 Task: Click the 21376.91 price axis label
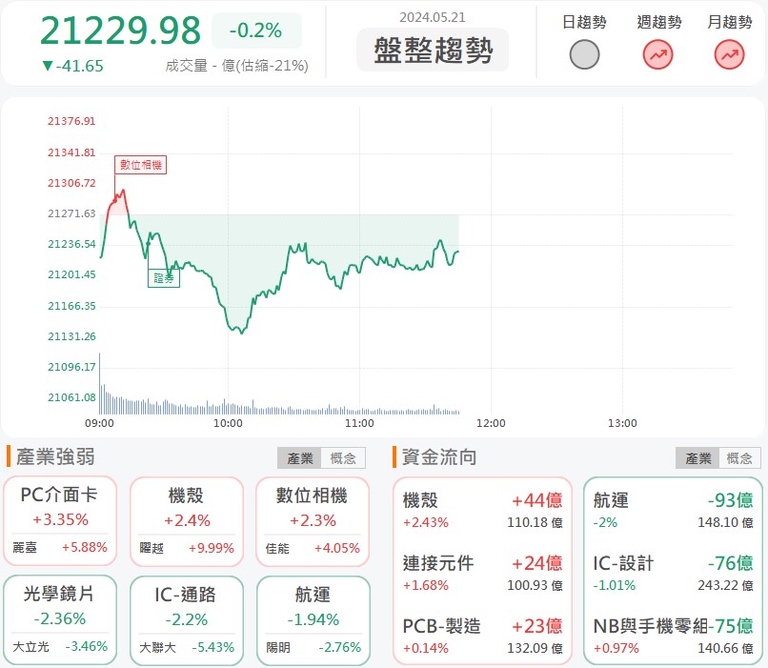71,121
